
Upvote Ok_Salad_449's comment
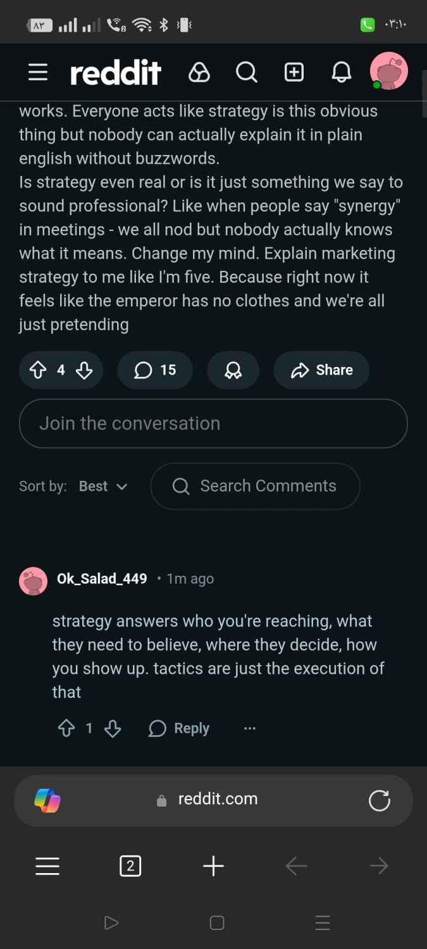[66, 729]
